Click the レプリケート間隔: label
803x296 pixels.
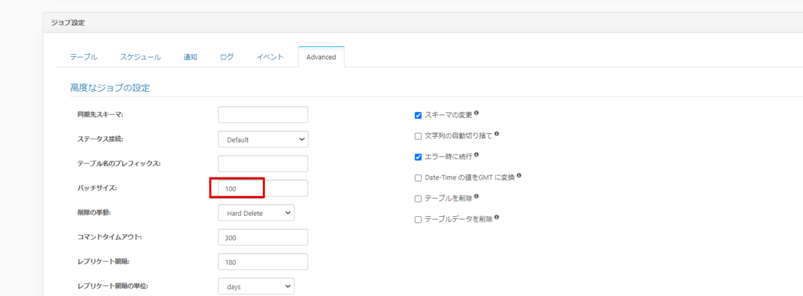pos(105,262)
